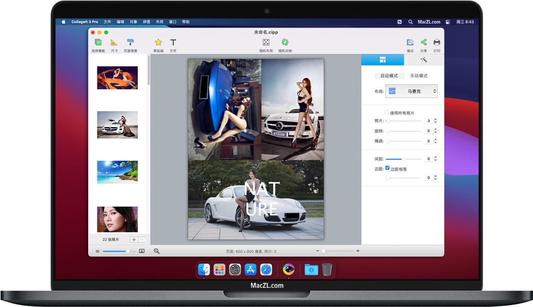The image size is (533, 307).
Task: Select the woman portrait thumbnail
Action: 118,219
